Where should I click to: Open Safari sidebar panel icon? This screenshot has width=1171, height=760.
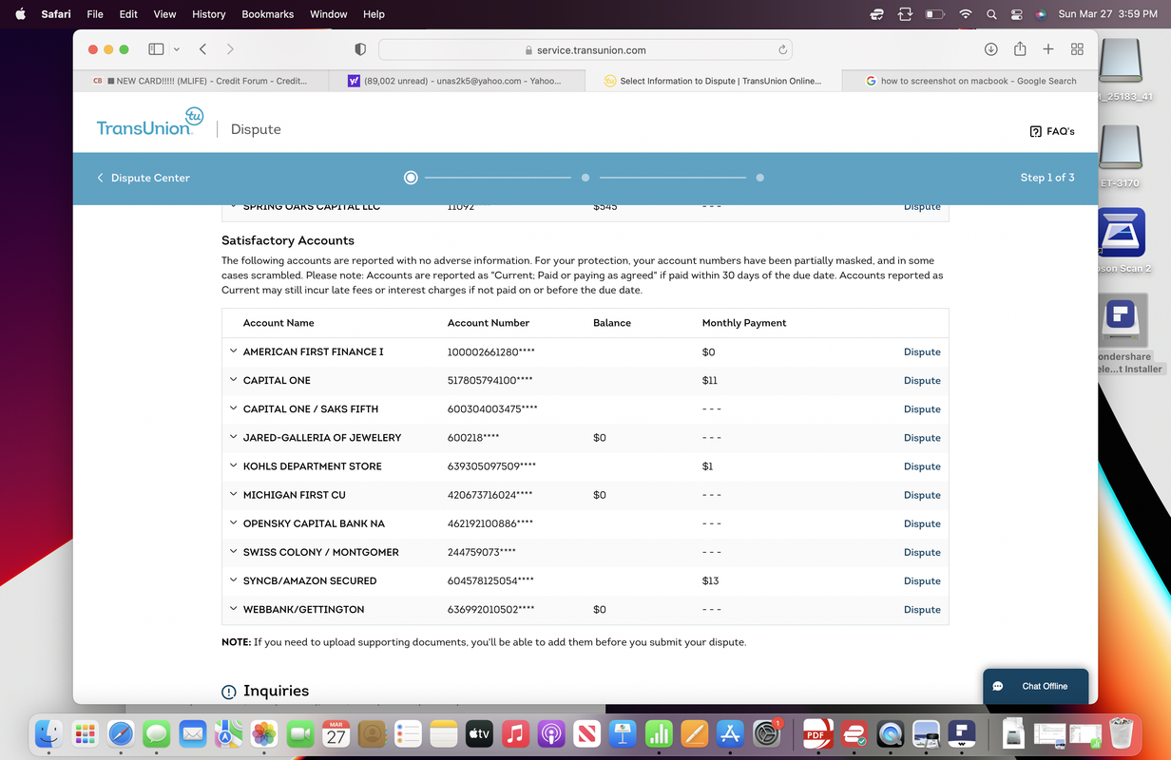(x=157, y=49)
